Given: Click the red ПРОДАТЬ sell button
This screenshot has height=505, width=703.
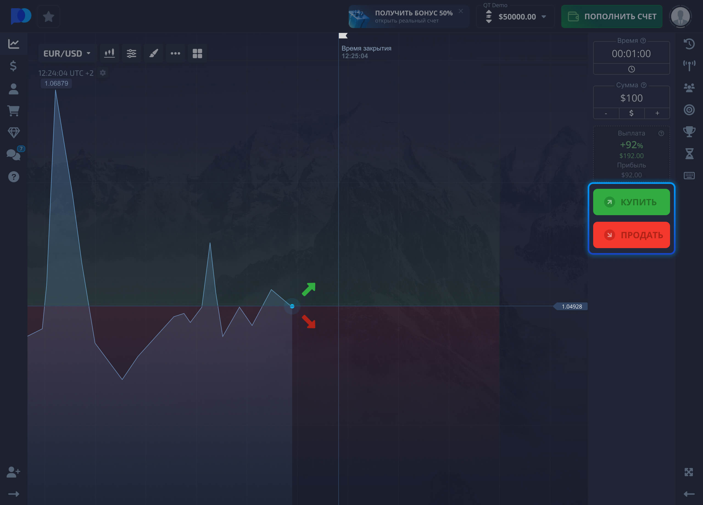Looking at the screenshot, I should click(631, 235).
